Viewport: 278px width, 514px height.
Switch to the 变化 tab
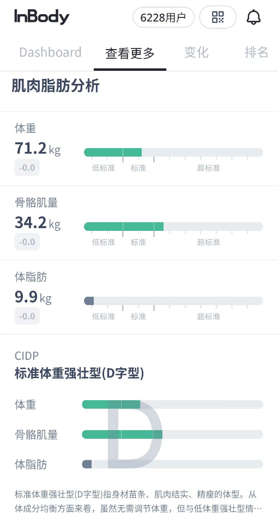pyautogui.click(x=196, y=52)
